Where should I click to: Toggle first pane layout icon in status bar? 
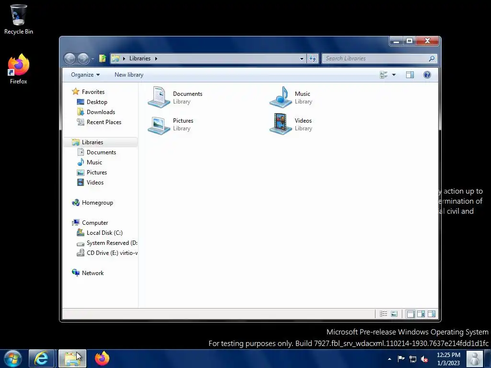pos(410,314)
